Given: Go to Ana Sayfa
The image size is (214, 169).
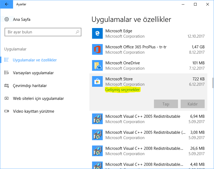Looking at the screenshot, I should click(x=22, y=19).
